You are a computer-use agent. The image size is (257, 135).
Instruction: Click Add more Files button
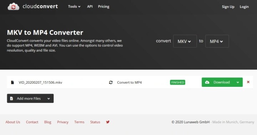30,98
